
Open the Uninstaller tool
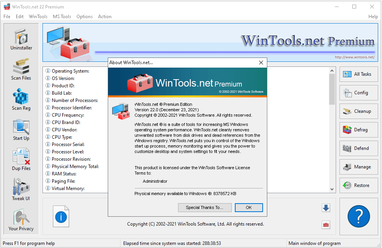click(21, 40)
